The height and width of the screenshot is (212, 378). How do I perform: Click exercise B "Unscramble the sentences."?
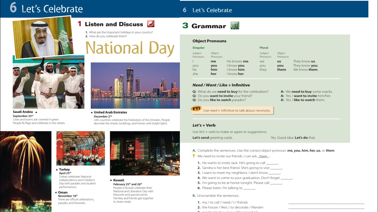(x=218, y=196)
